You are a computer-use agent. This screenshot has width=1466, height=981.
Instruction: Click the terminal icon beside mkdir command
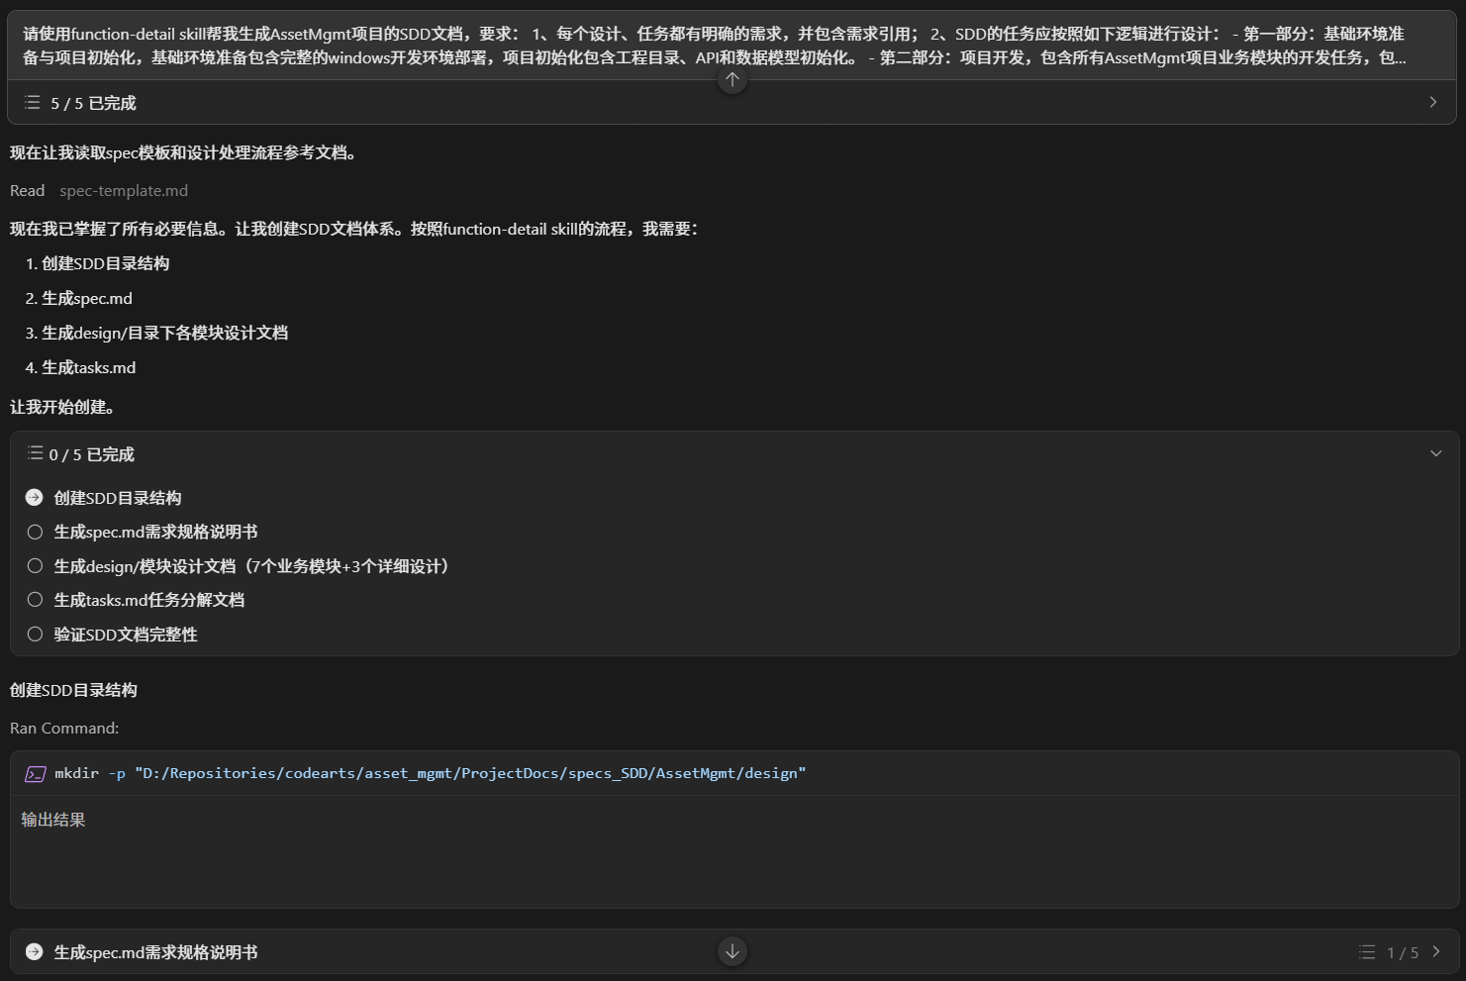(36, 773)
